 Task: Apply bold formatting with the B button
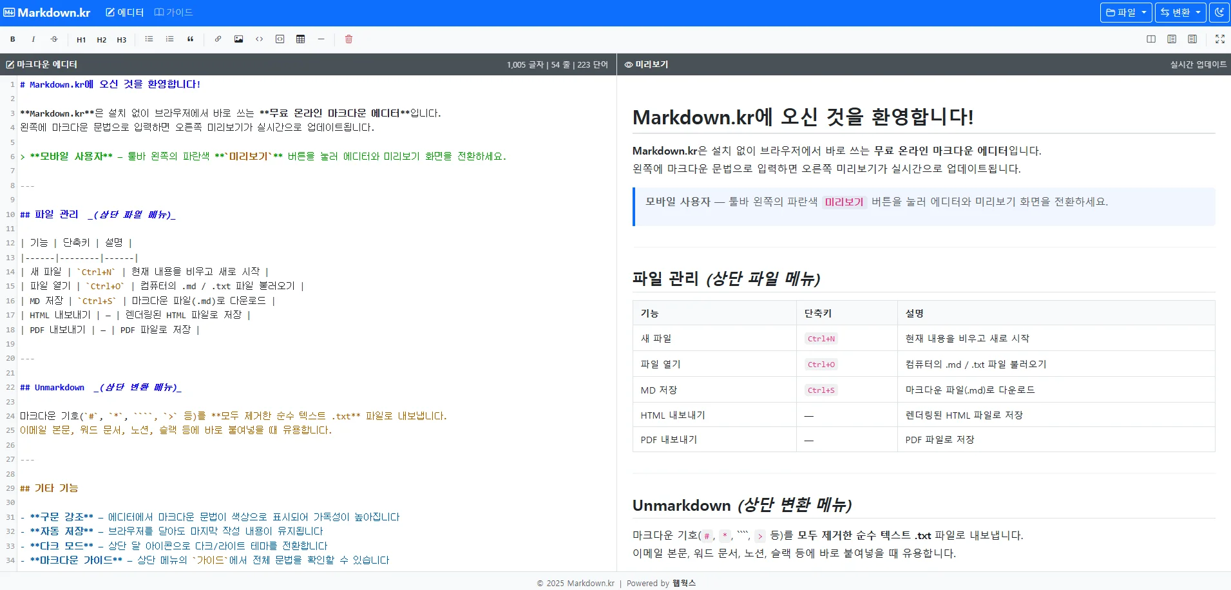[12, 39]
